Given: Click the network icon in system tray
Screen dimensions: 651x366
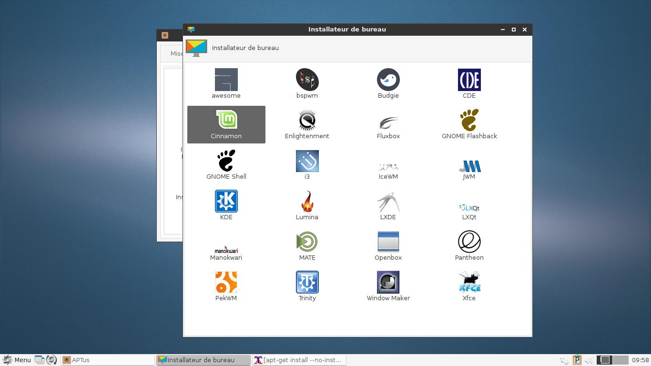Looking at the screenshot, I should (x=564, y=360).
